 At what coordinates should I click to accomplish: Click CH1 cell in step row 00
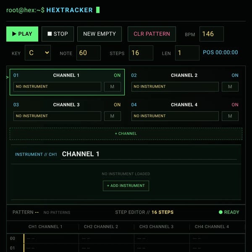(x=51, y=239)
